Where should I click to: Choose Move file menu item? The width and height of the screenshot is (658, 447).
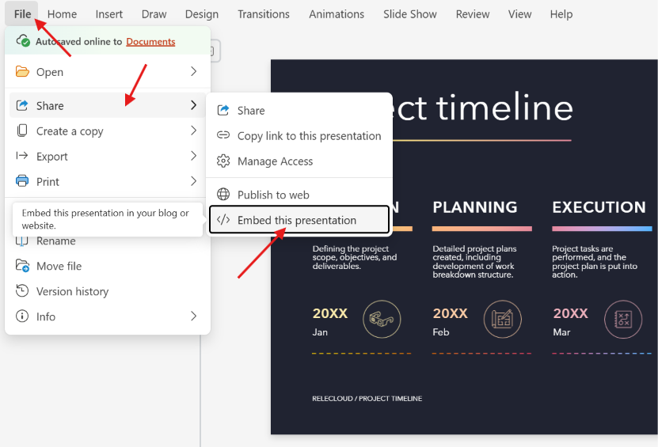pyautogui.click(x=107, y=266)
